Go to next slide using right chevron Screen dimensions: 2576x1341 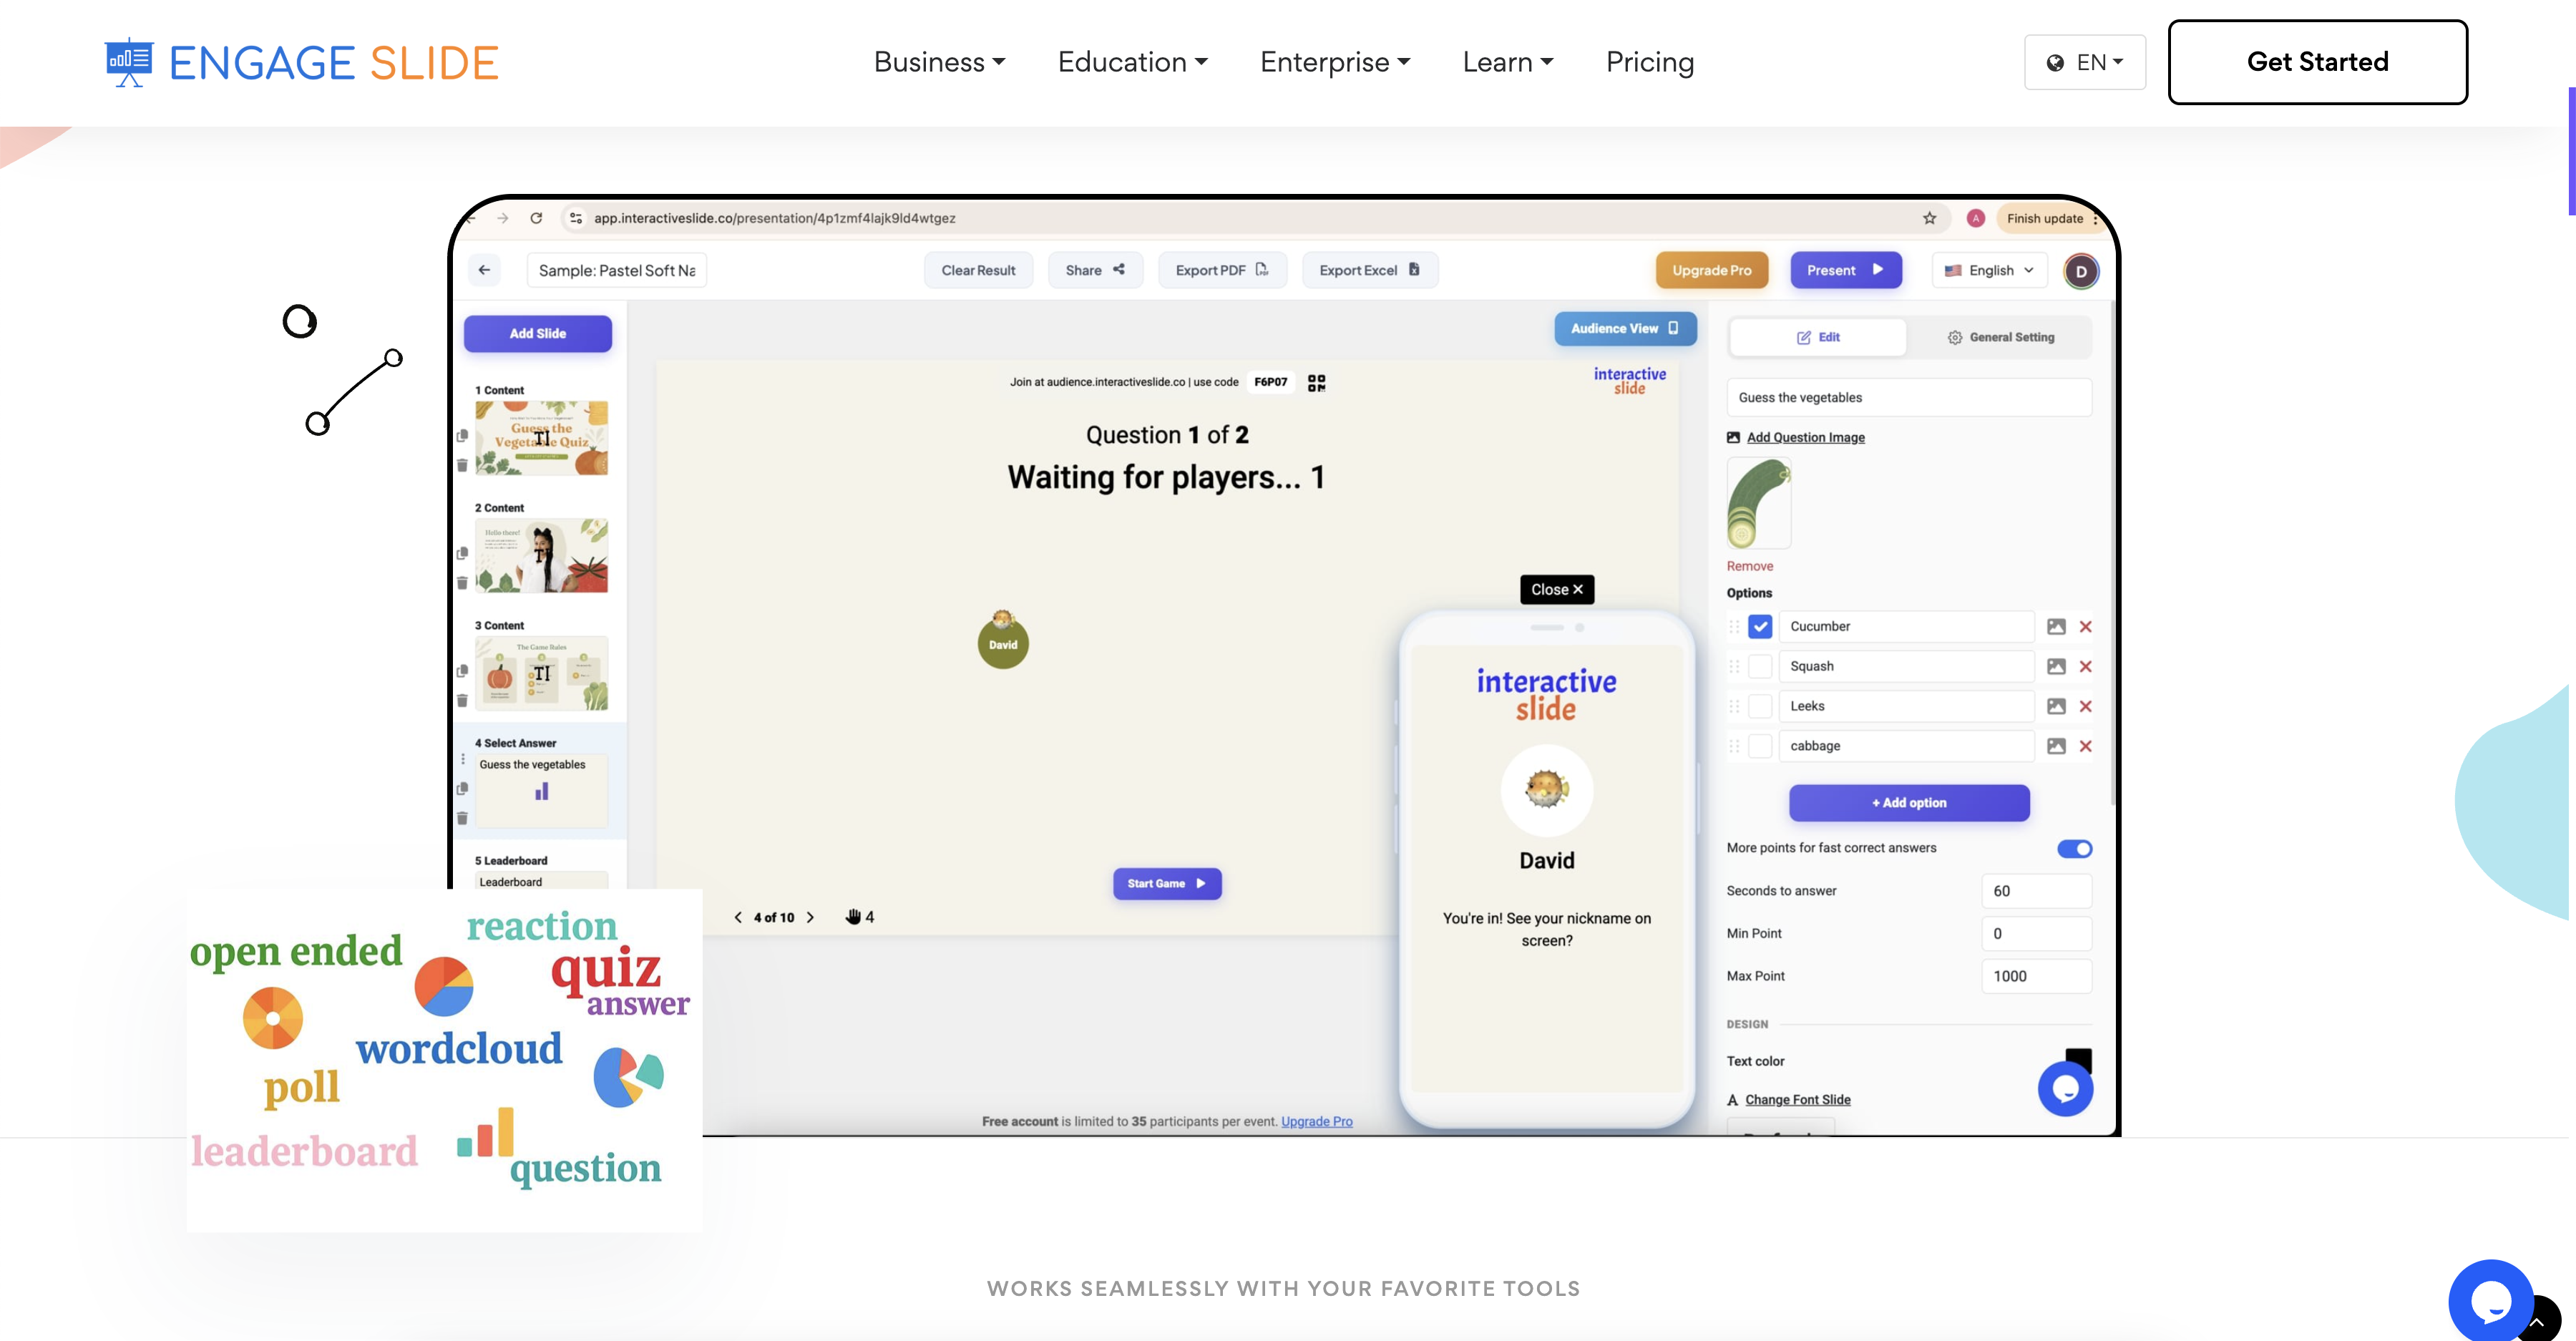[810, 917]
